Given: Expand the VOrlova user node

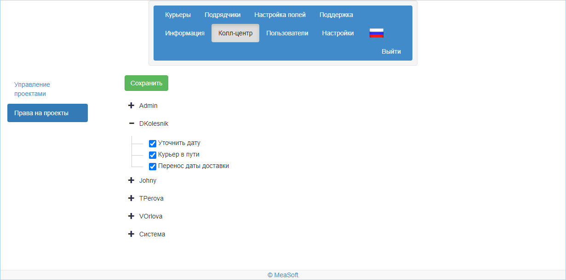Looking at the screenshot, I should (131, 216).
